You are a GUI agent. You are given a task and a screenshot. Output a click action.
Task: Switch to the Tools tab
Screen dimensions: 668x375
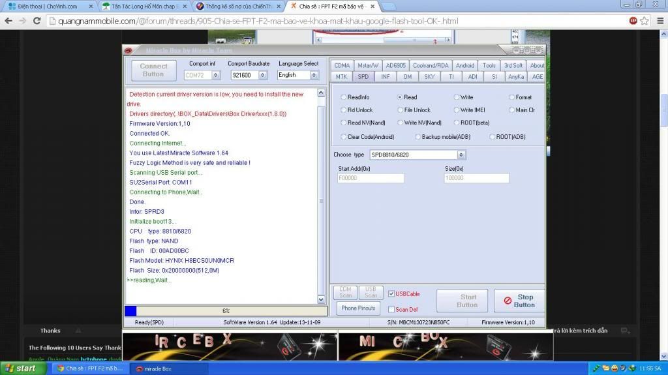pos(489,65)
